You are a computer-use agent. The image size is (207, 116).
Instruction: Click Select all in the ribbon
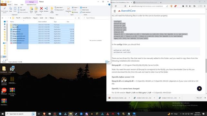(83, 8)
